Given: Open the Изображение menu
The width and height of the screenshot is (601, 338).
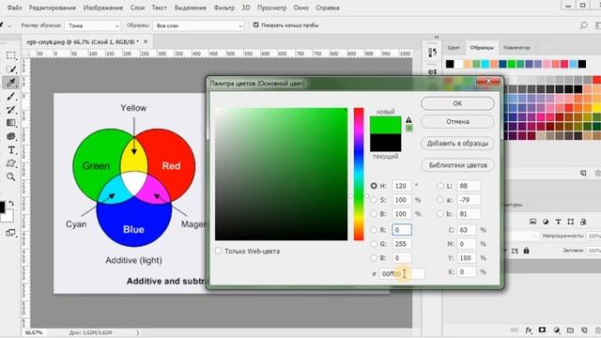Looking at the screenshot, I should 103,8.
